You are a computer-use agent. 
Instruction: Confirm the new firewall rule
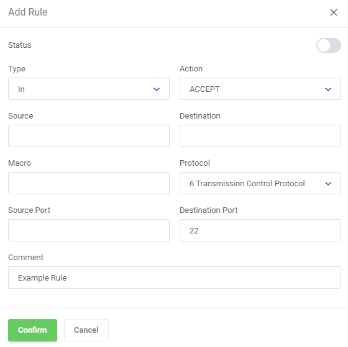pyautogui.click(x=32, y=330)
